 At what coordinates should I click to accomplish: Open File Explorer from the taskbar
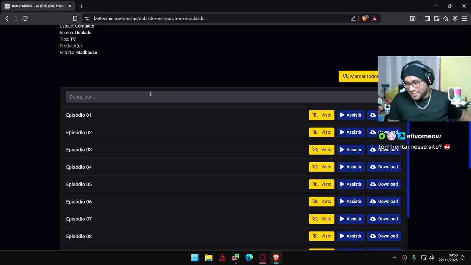[x=209, y=258]
